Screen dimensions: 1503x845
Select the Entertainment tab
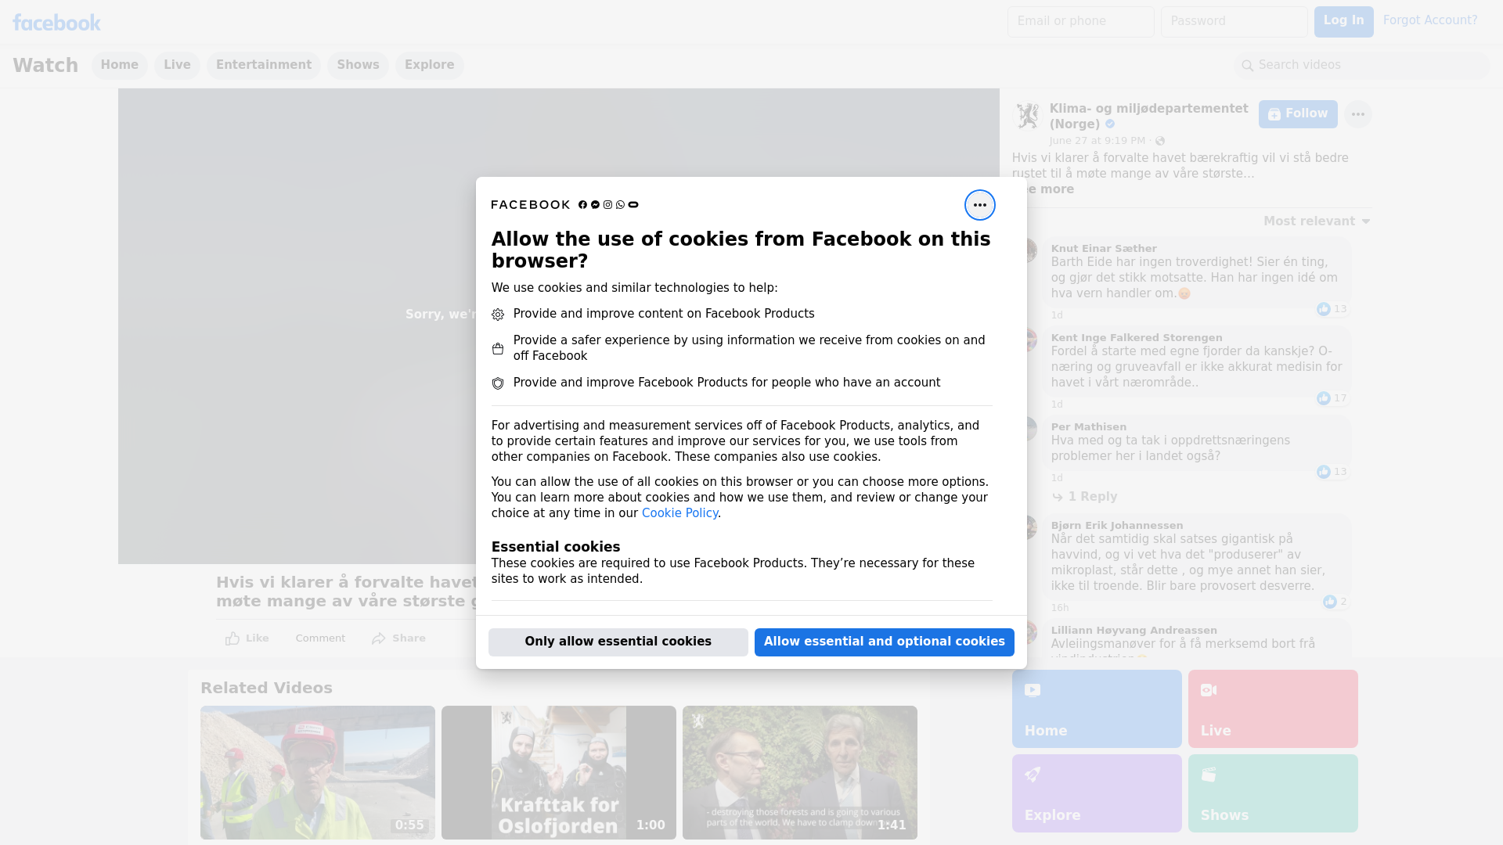(263, 65)
